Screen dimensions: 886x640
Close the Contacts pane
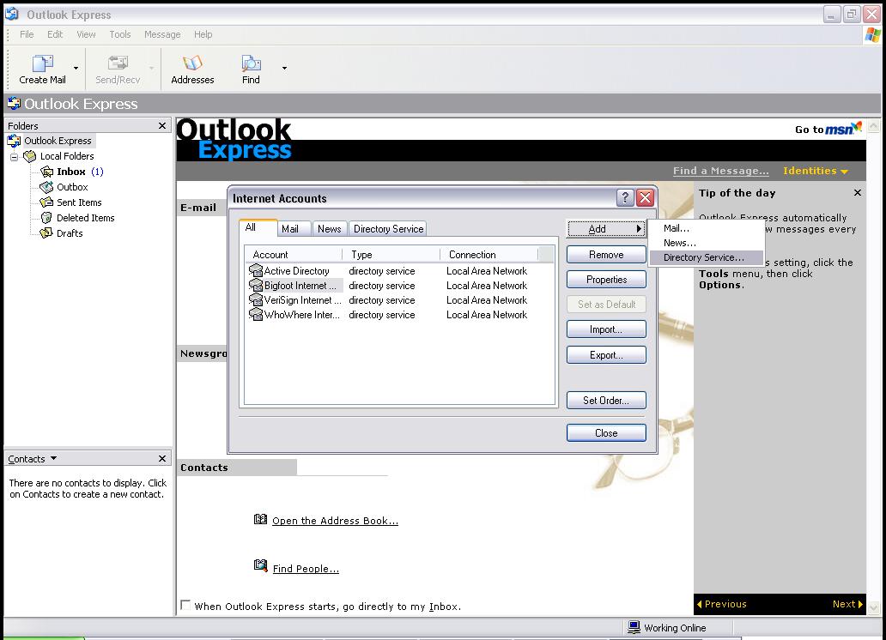pyautogui.click(x=162, y=459)
